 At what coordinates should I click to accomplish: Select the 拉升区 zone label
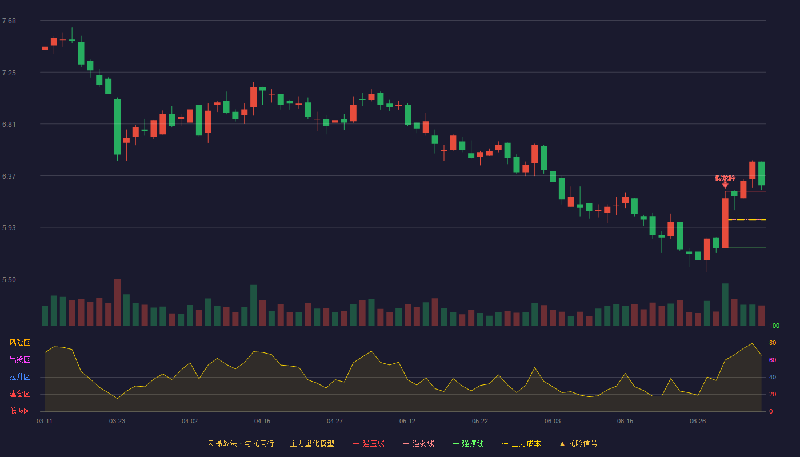pos(19,377)
